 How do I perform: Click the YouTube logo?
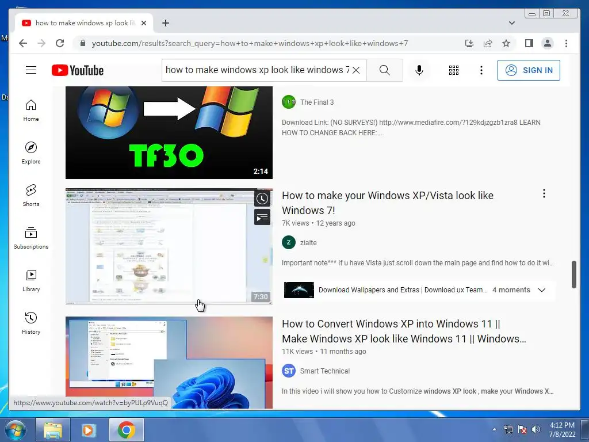pos(78,70)
